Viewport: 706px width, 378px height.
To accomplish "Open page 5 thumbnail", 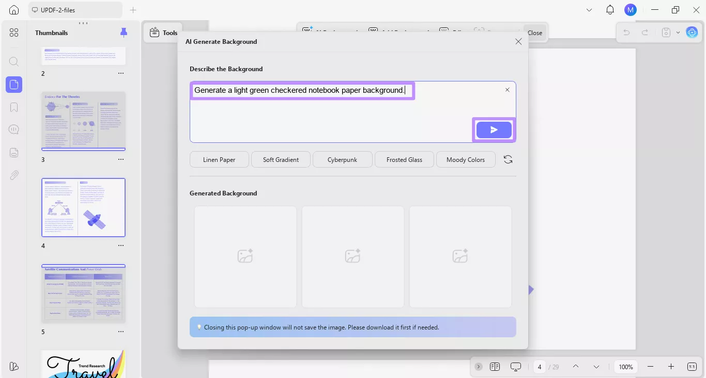I will click(84, 293).
